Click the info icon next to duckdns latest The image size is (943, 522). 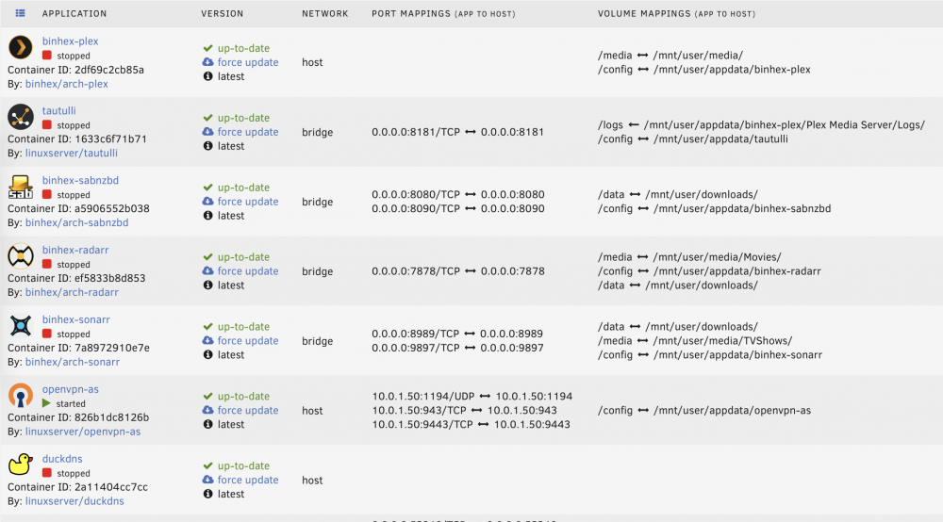click(208, 495)
